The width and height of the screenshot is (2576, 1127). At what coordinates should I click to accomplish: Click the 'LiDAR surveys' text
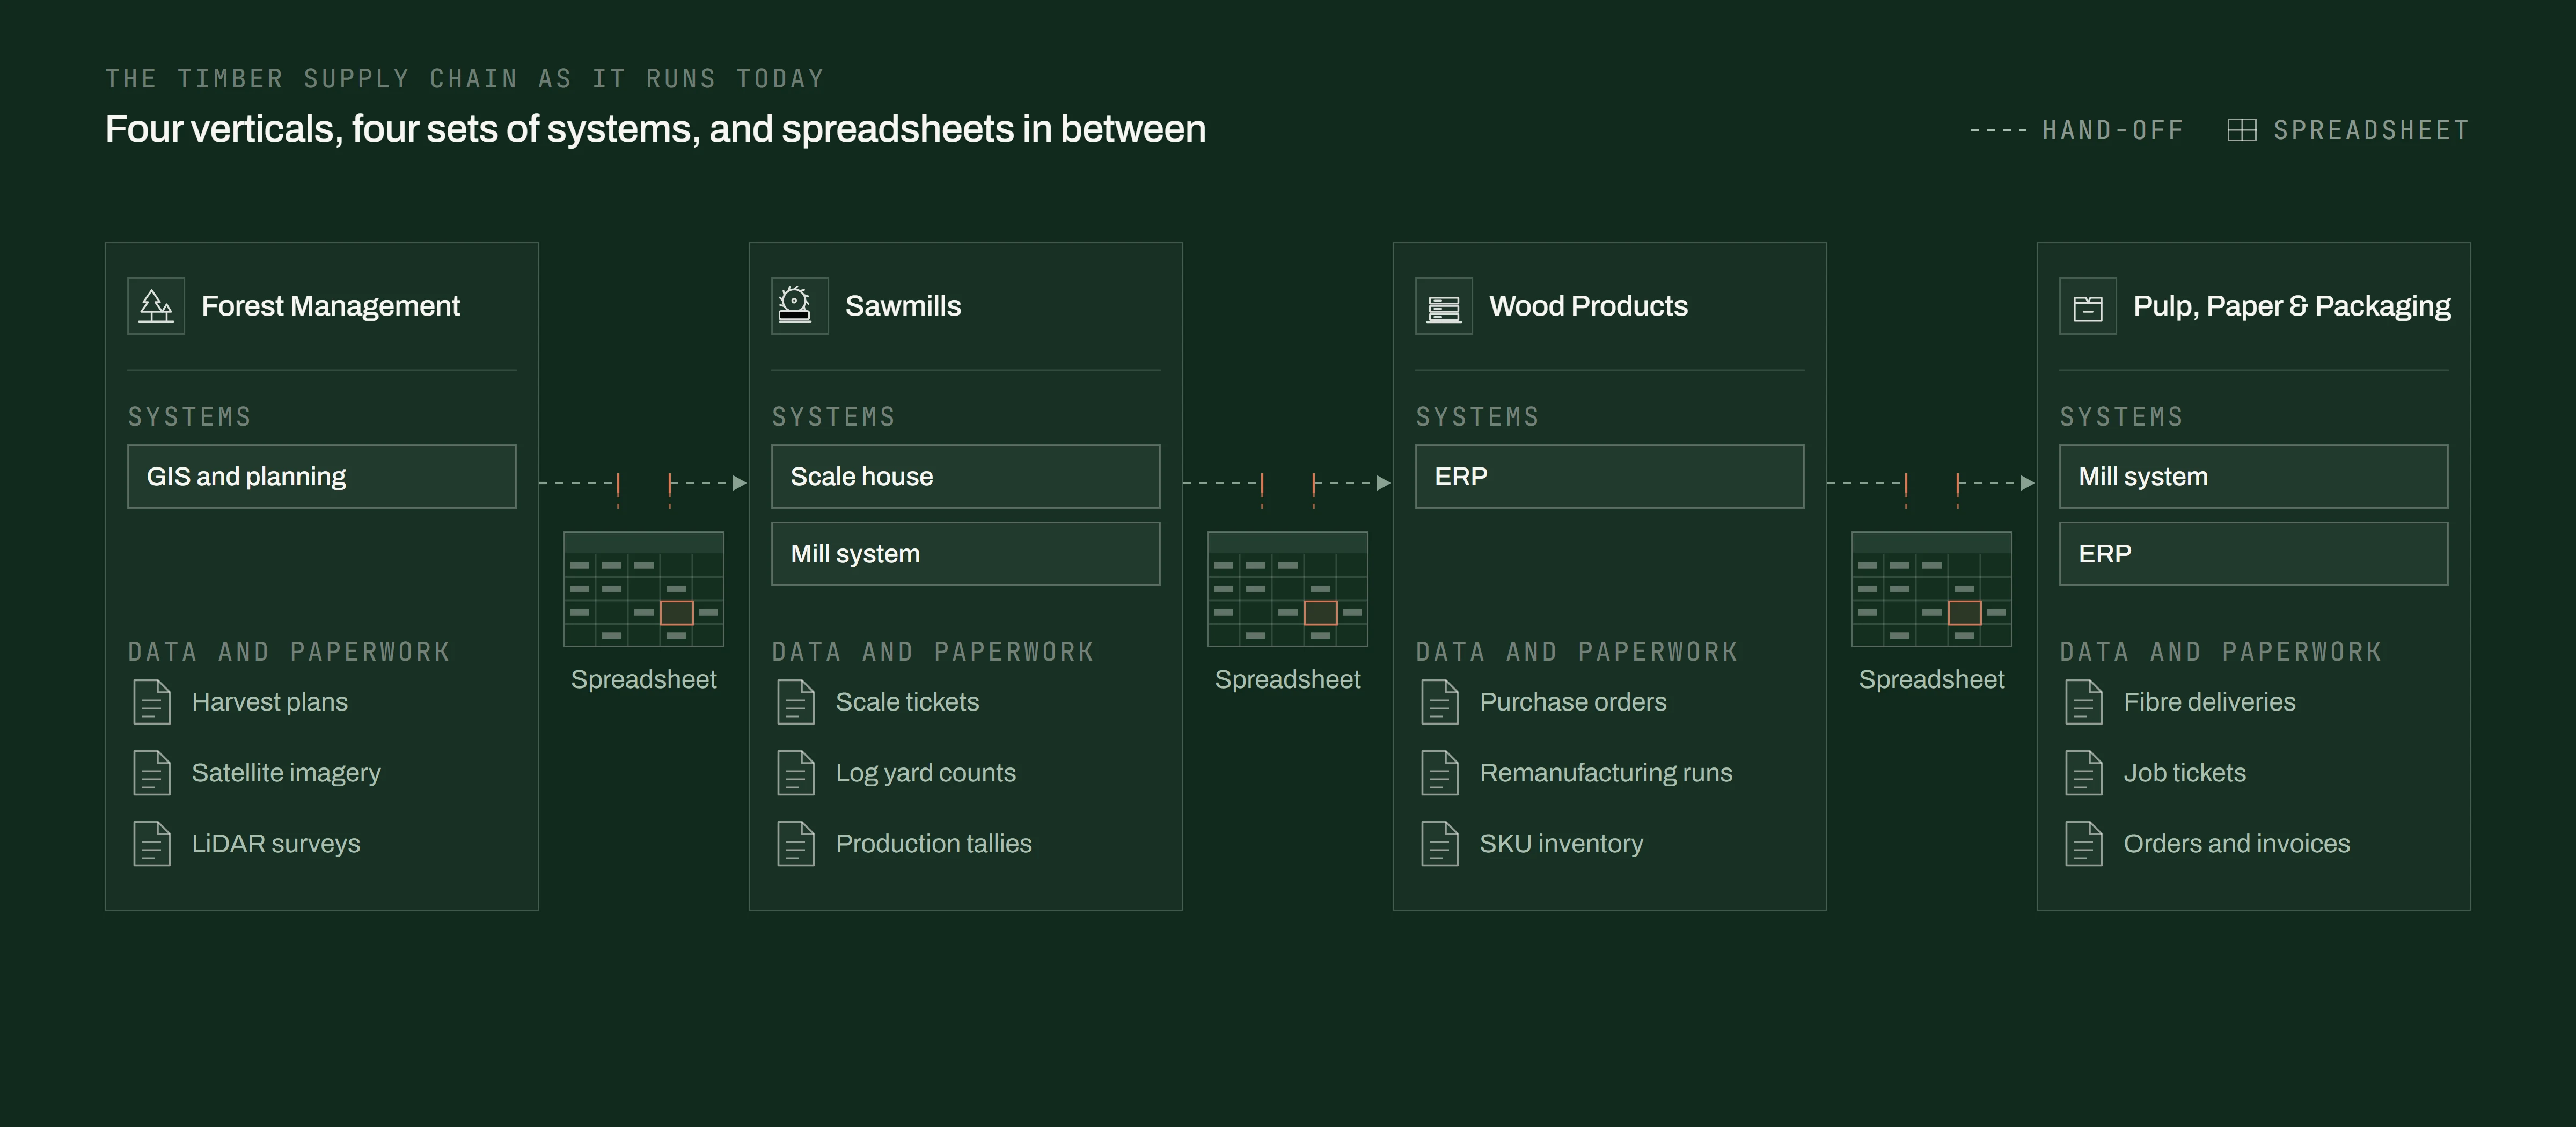point(276,844)
